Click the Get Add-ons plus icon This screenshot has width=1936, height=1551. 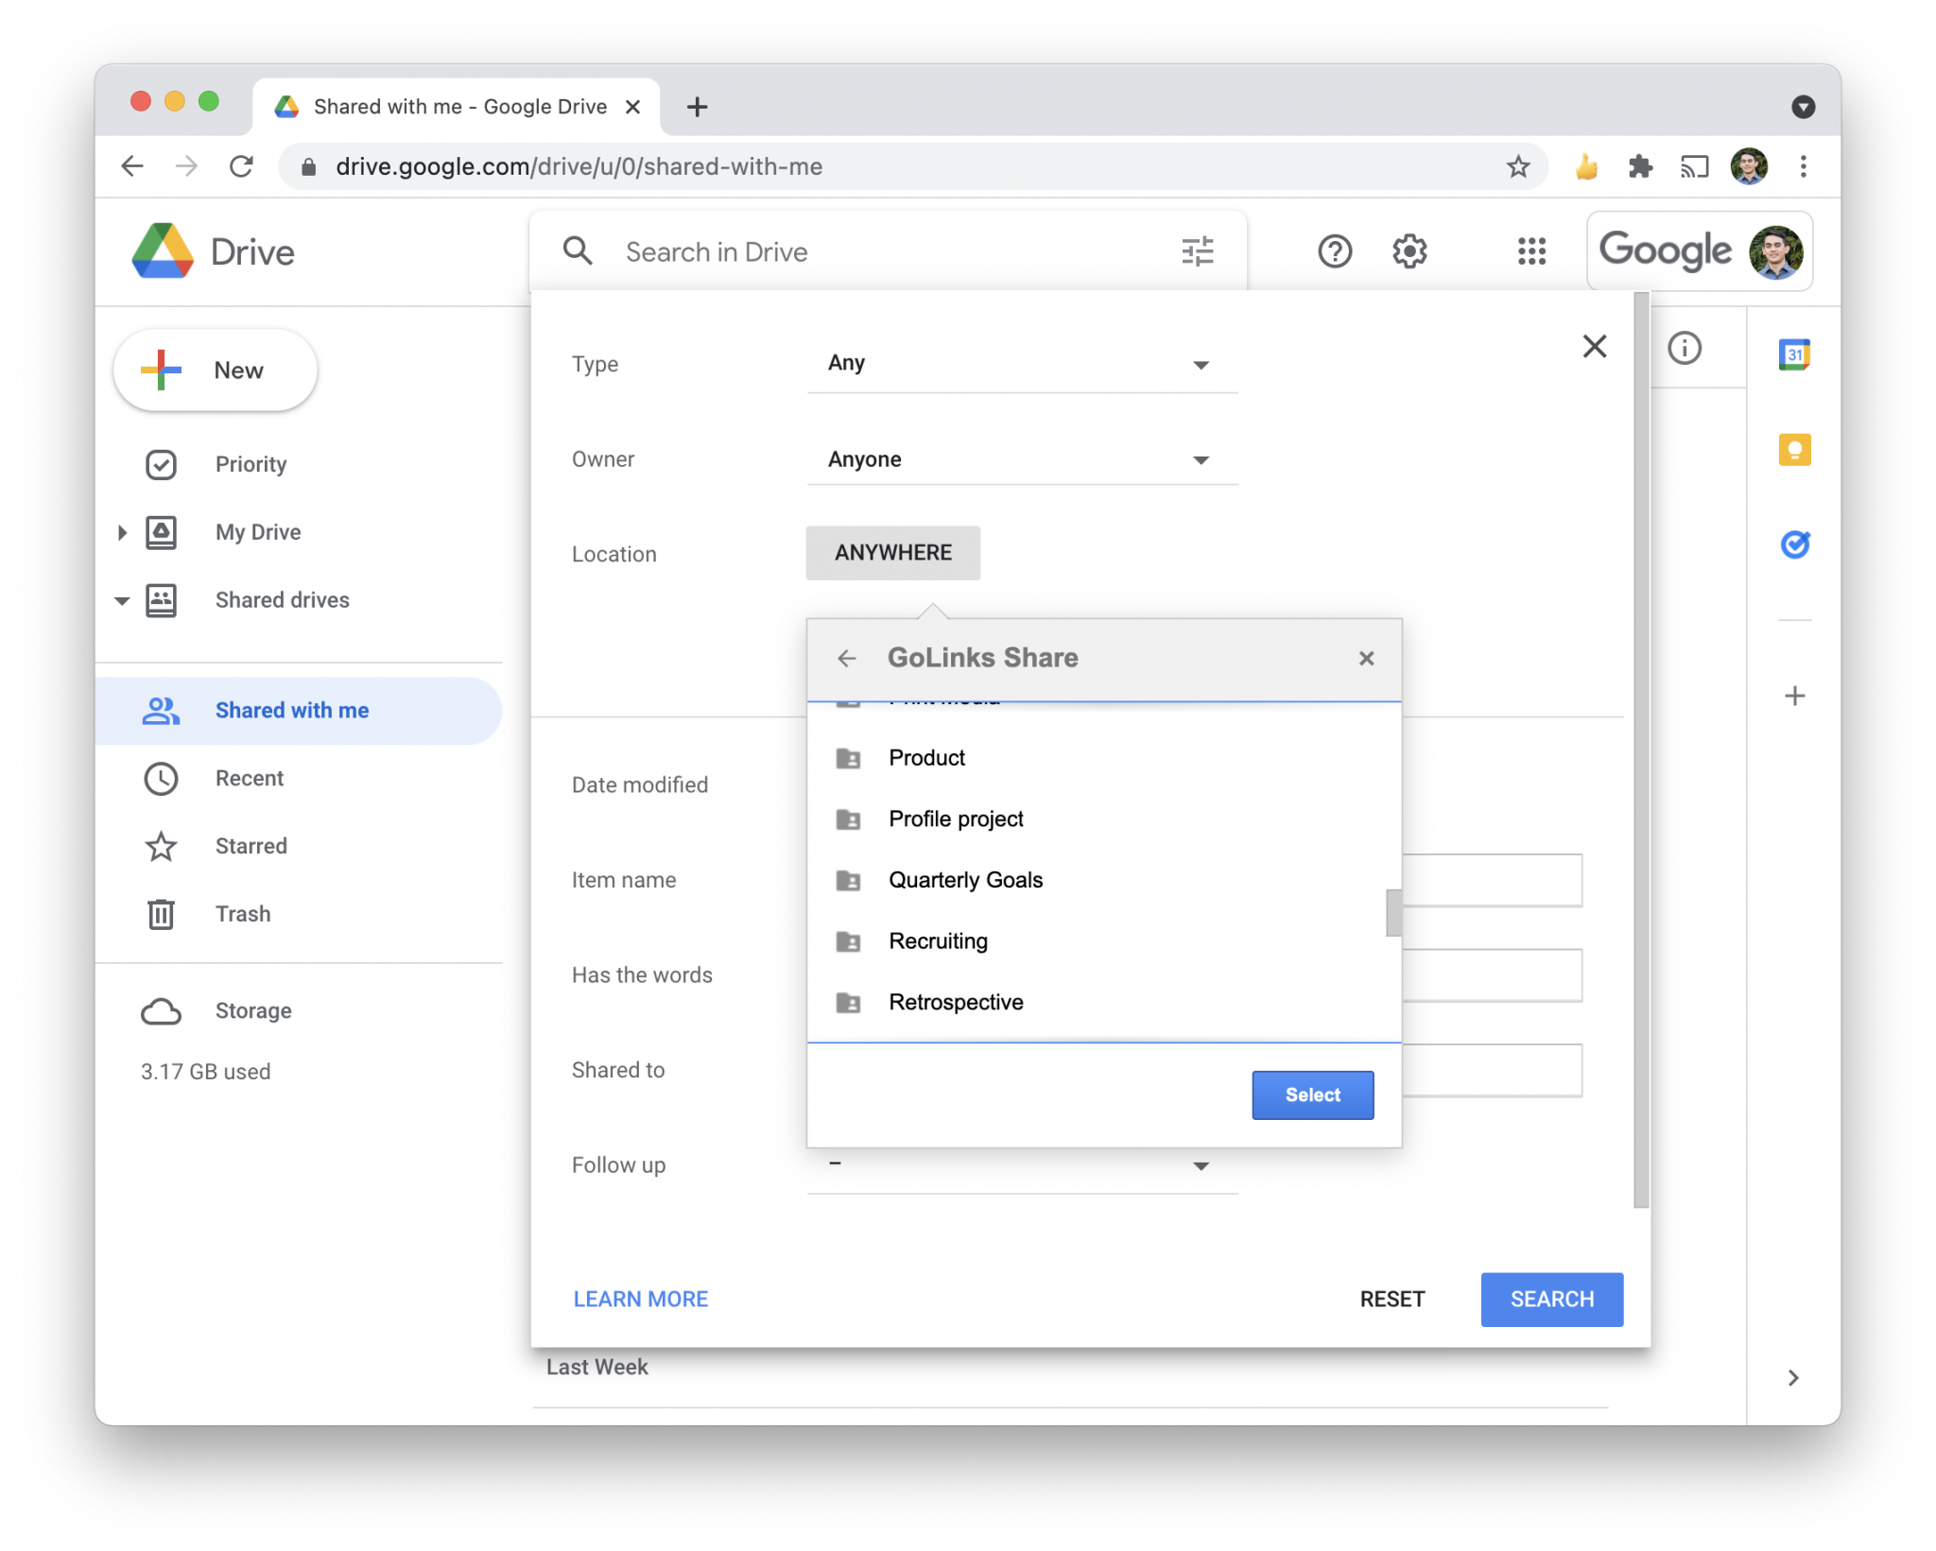[1794, 696]
